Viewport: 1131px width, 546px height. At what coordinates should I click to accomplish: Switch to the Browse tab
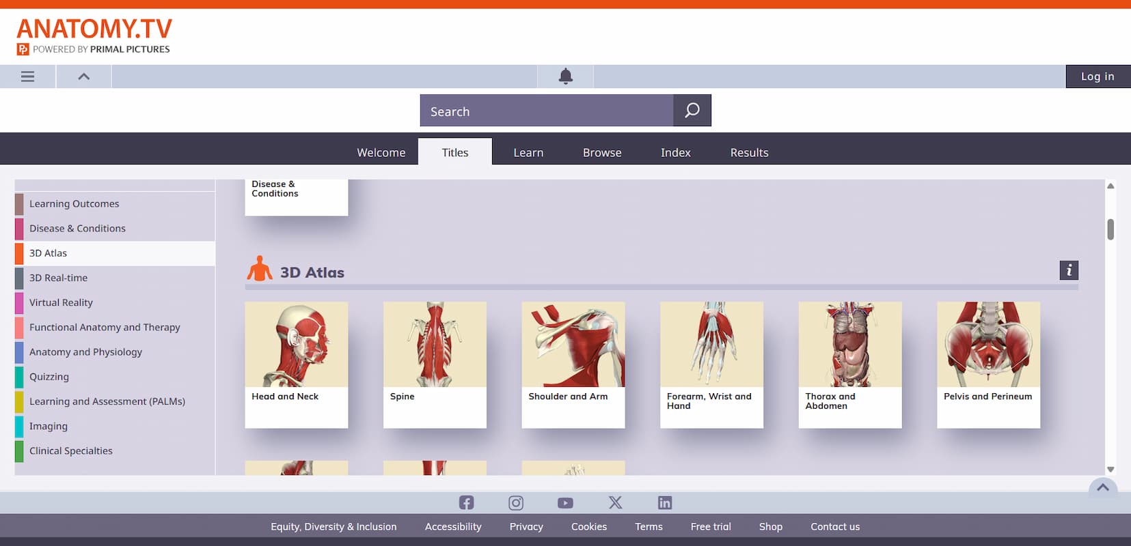point(601,153)
